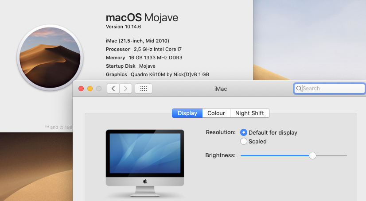This screenshot has height=201, width=366.
Task: Click the macOS Mojave round logo
Action: tap(50, 58)
